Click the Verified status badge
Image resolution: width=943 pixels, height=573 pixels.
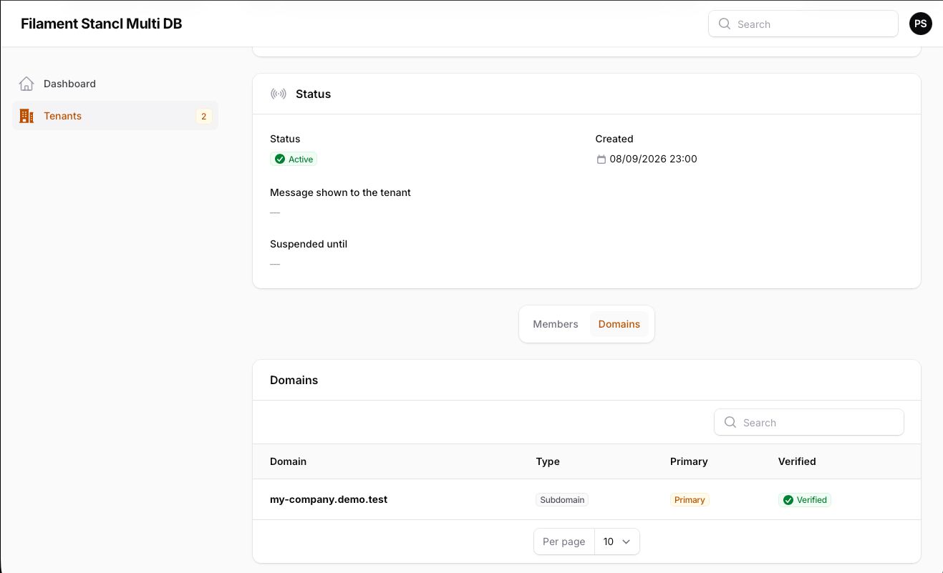[805, 500]
